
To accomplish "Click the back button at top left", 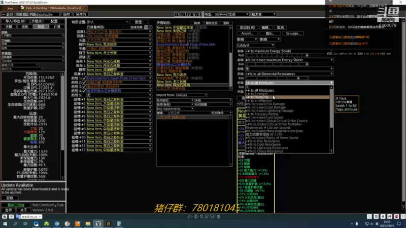I will 8,15.
